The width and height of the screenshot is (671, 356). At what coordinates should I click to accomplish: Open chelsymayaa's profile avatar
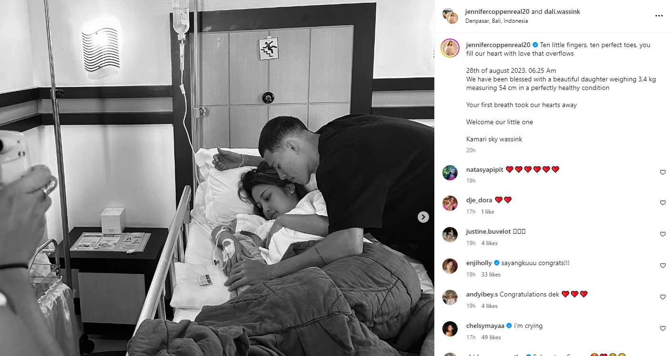[x=450, y=328]
